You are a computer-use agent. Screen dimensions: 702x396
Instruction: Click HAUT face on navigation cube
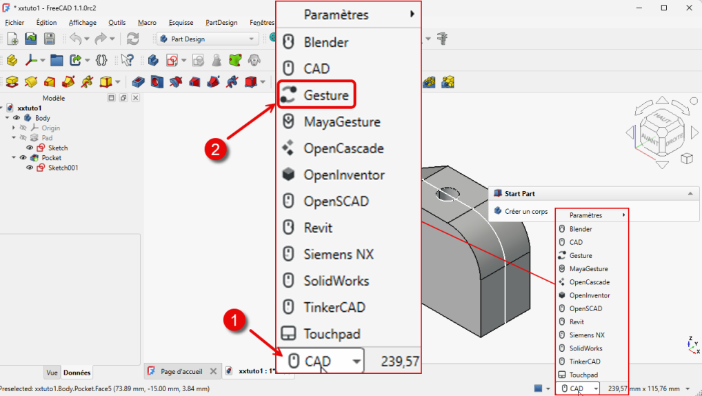663,115
